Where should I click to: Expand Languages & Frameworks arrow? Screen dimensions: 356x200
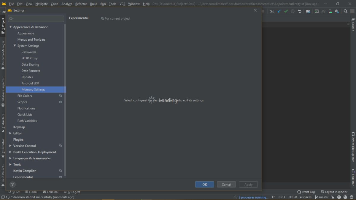[10, 158]
